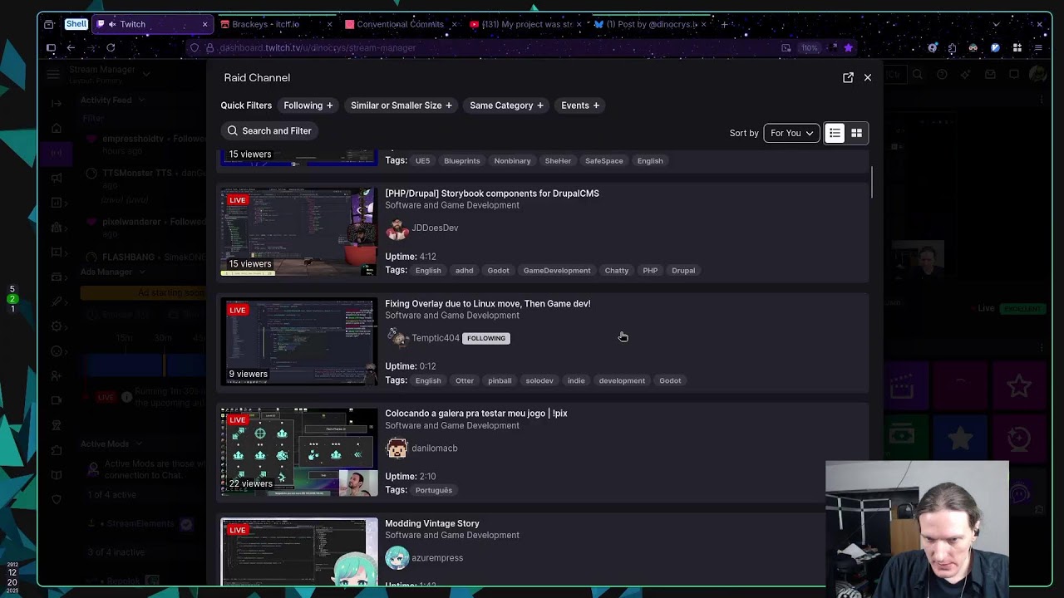This screenshot has height=598, width=1064.
Task: Click the Português tag
Action: (x=434, y=490)
